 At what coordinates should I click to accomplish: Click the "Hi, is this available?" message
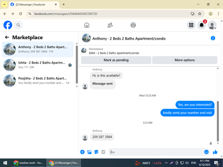106,76
